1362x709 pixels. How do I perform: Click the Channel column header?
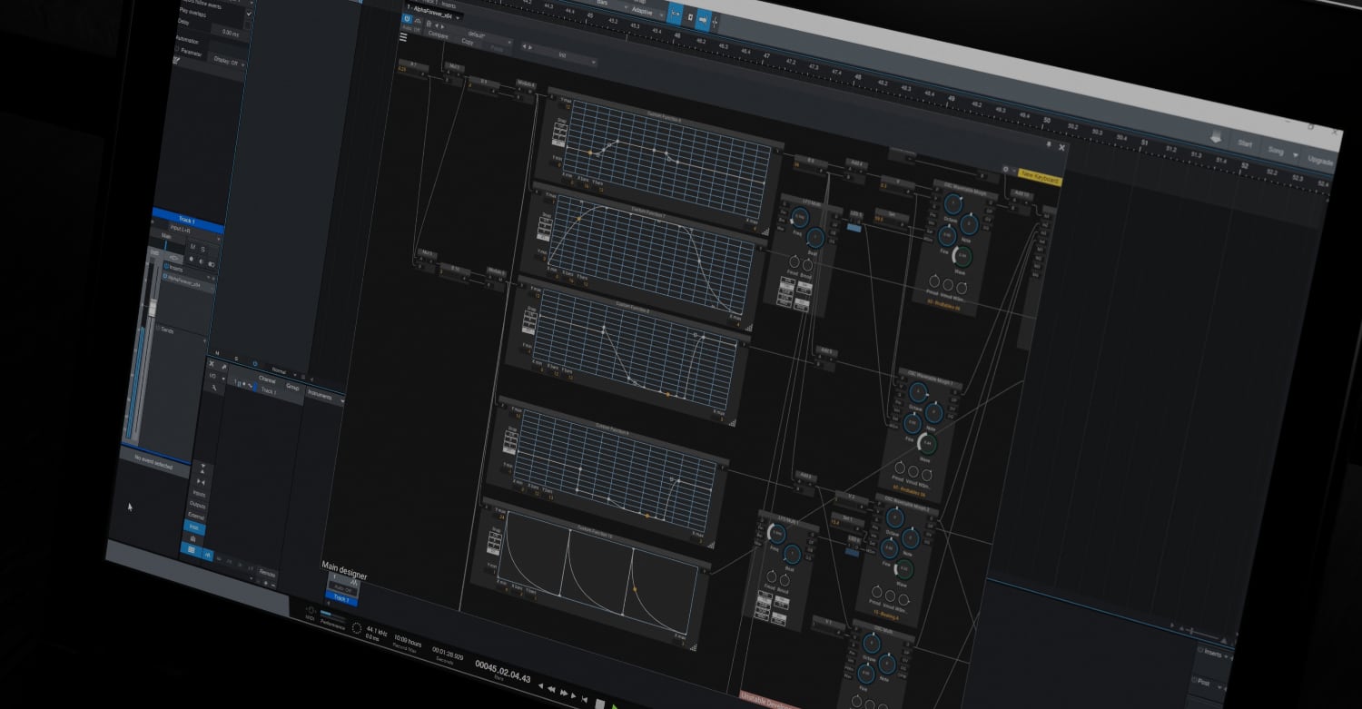point(267,379)
